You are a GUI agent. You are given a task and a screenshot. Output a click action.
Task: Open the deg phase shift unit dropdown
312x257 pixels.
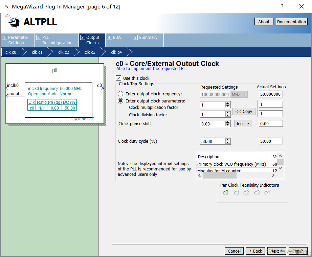pos(243,123)
